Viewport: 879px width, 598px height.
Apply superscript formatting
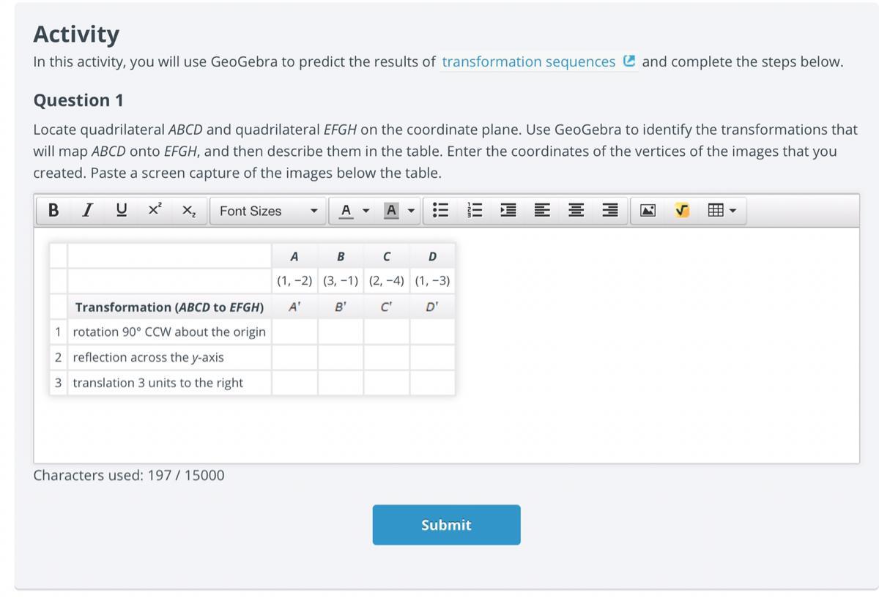click(155, 210)
